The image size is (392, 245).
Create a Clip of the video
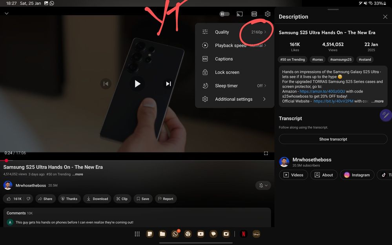tap(122, 199)
